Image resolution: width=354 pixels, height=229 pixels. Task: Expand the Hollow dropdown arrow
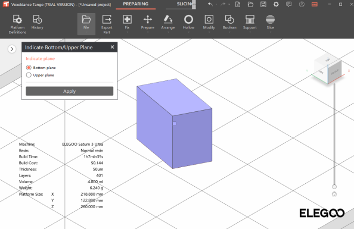pyautogui.click(x=188, y=32)
